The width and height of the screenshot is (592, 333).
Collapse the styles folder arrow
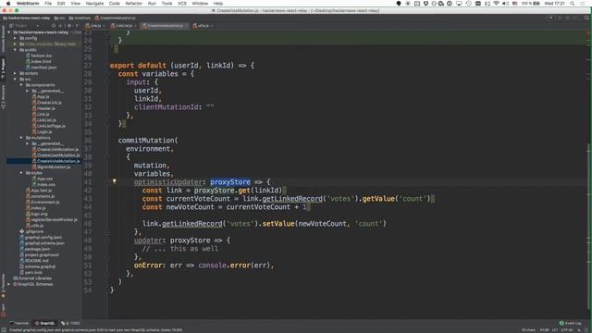click(x=21, y=173)
